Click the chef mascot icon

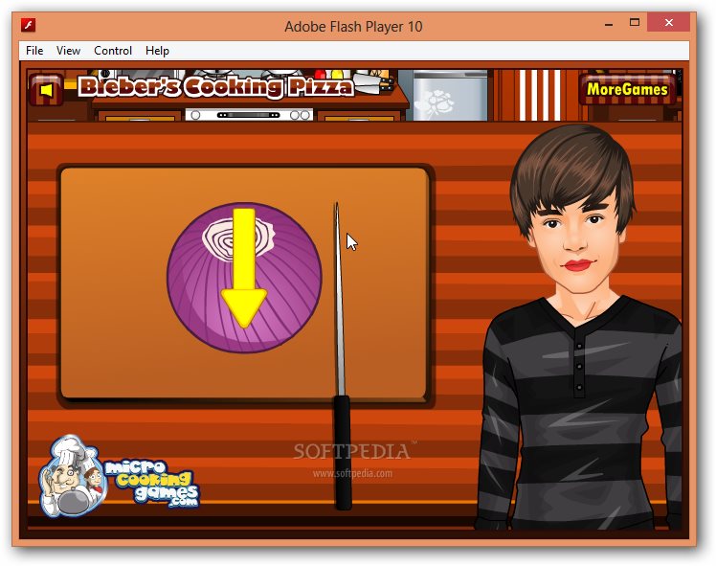point(73,476)
